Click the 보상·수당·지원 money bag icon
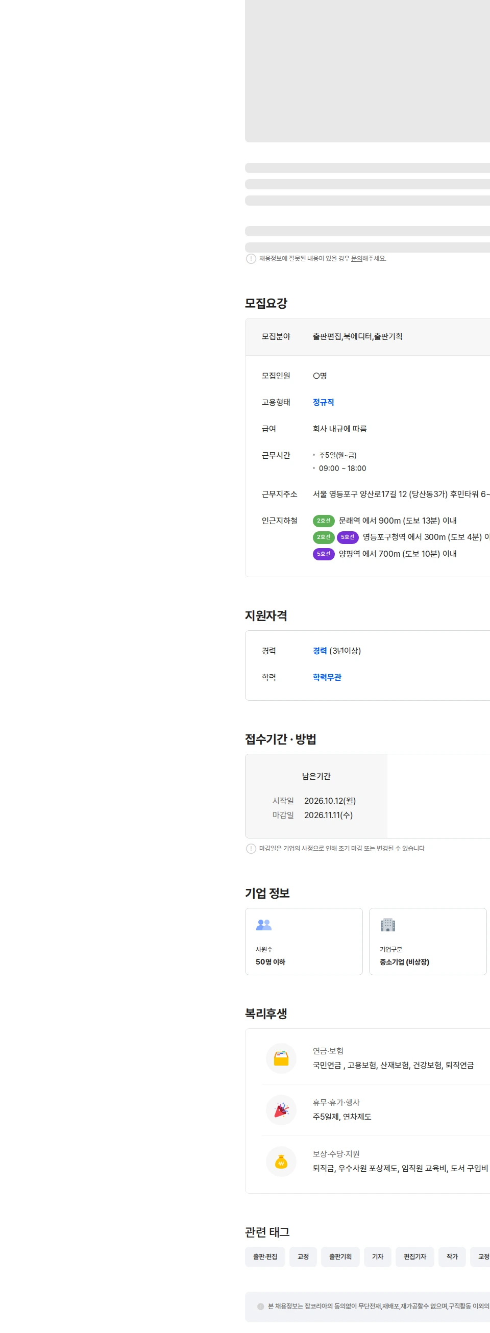This screenshot has width=490, height=1333. [281, 1162]
